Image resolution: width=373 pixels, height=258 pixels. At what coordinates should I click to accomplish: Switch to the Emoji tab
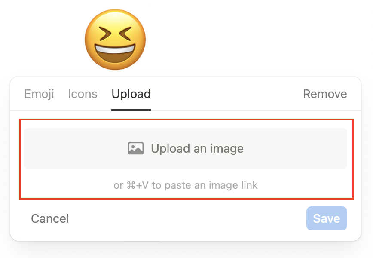click(x=39, y=94)
